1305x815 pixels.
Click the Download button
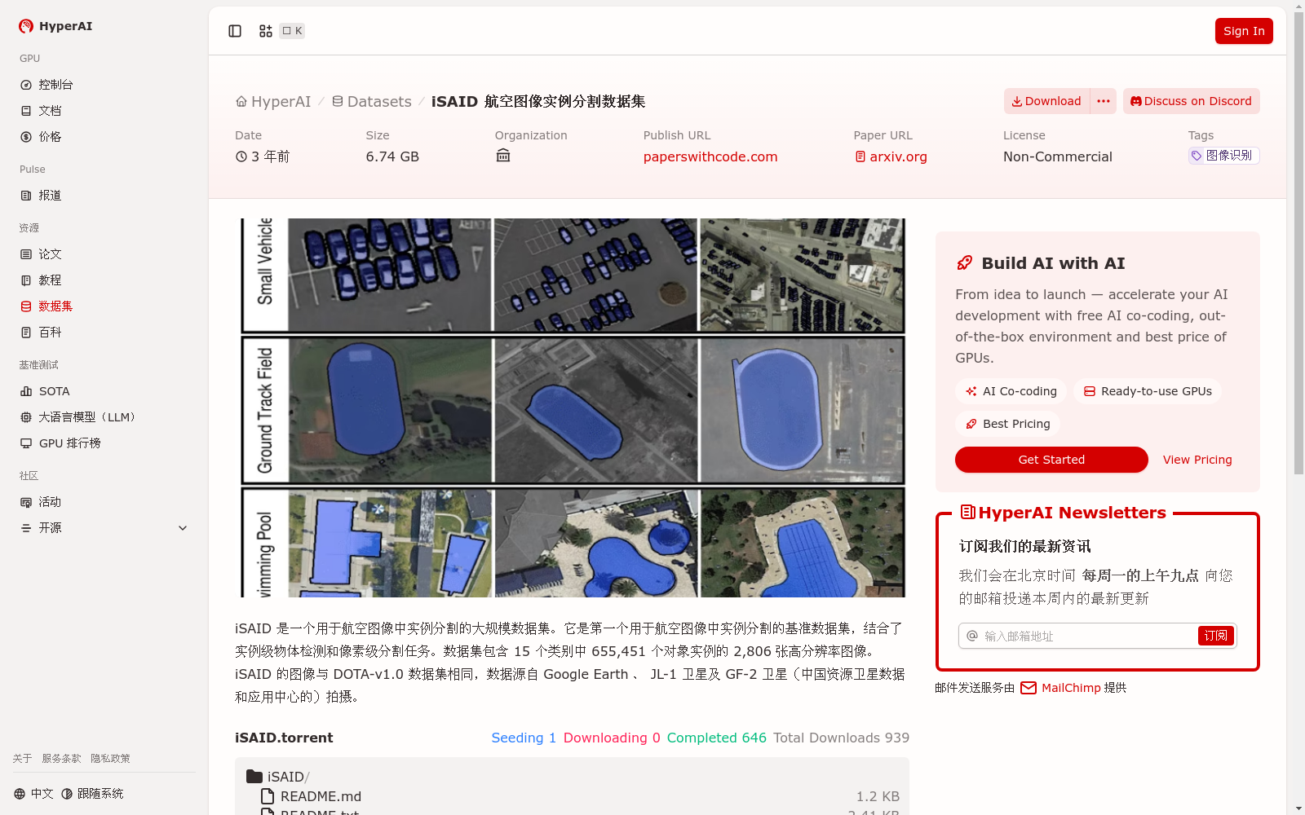(1046, 101)
